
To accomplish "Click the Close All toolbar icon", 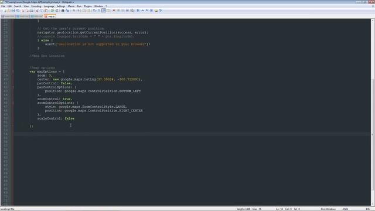I will point(28,11).
